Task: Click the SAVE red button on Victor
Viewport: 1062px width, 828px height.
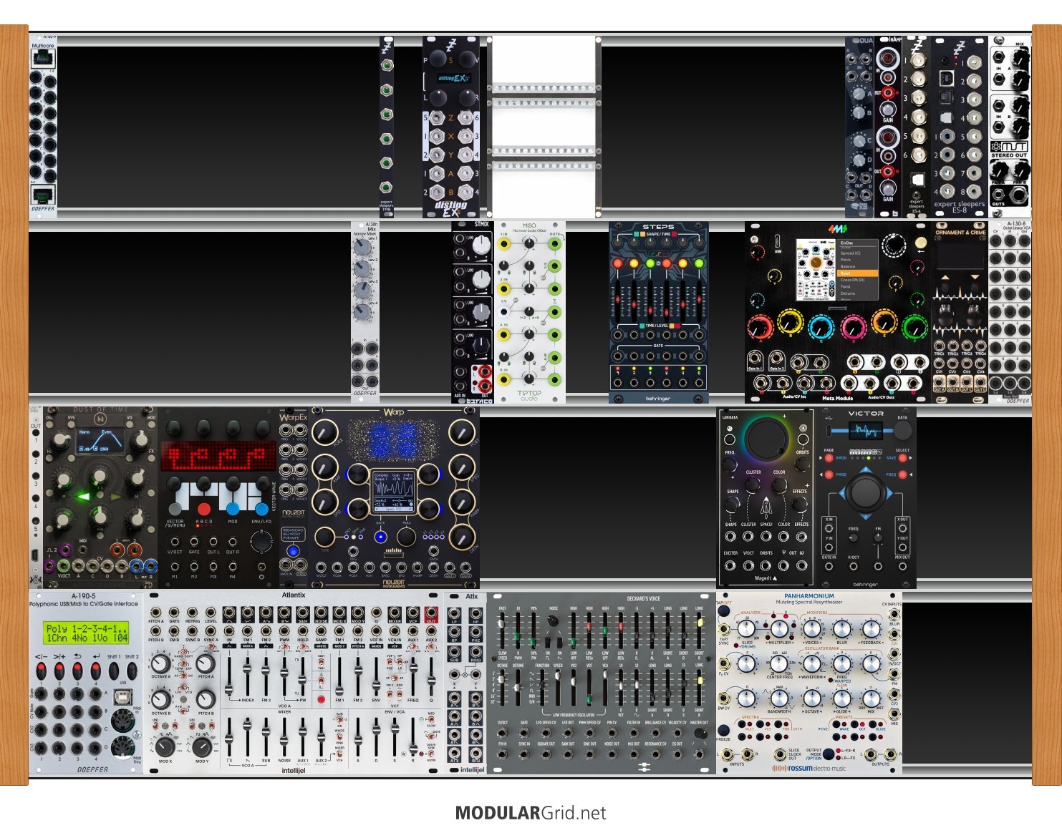Action: (x=902, y=458)
